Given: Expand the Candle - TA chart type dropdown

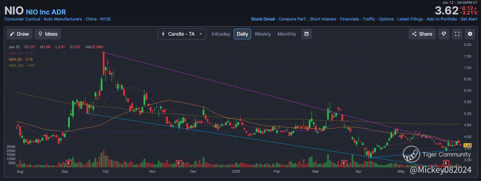Looking at the screenshot, I should point(182,34).
